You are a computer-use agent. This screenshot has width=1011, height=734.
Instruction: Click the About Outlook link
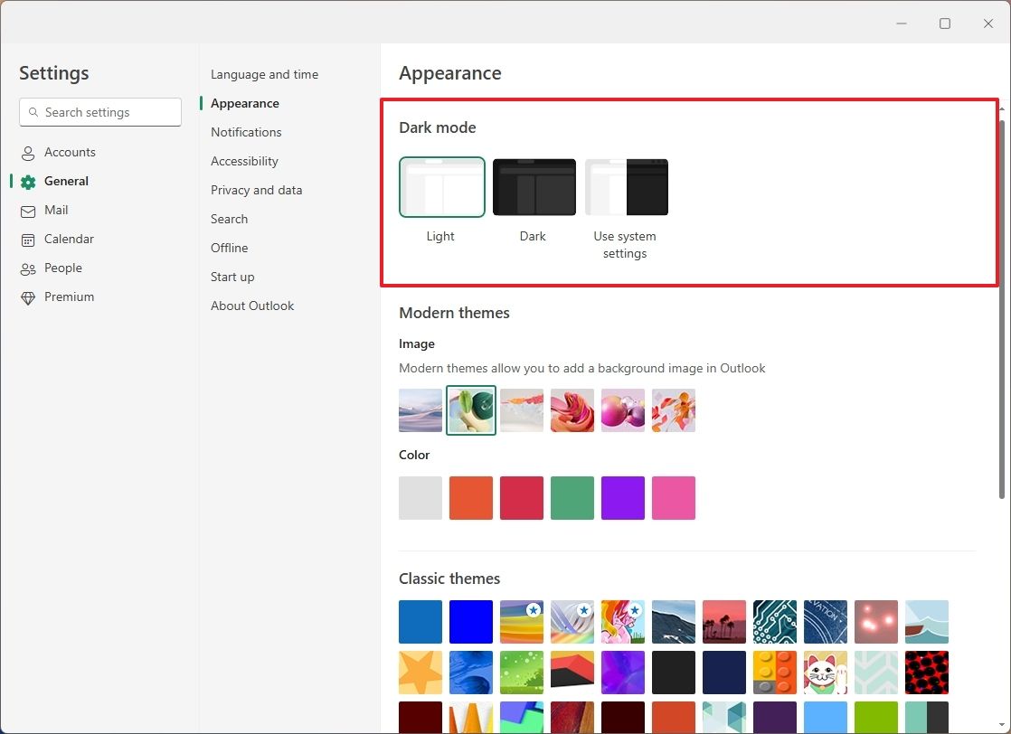252,306
